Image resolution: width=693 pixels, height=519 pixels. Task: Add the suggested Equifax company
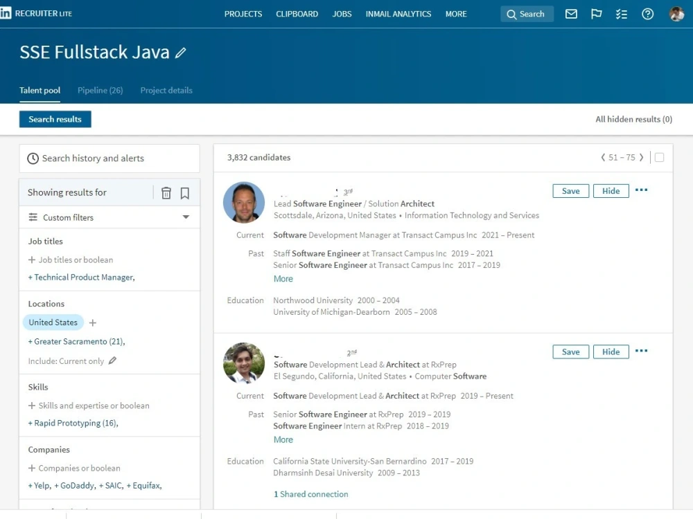[144, 486]
